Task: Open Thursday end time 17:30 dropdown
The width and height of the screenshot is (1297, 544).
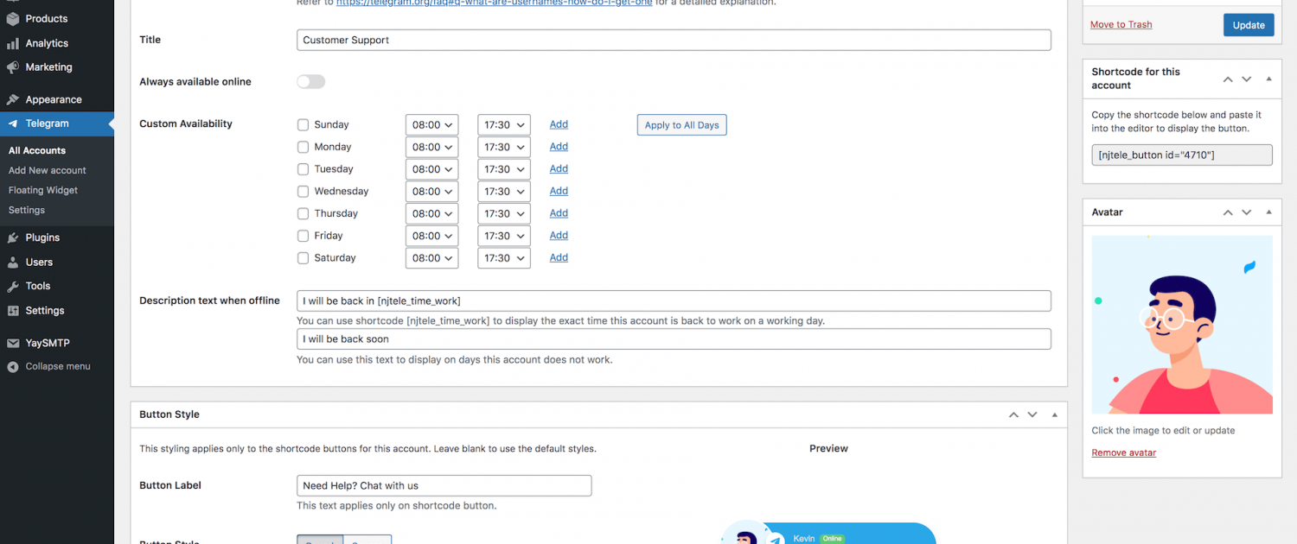Action: pyautogui.click(x=504, y=213)
